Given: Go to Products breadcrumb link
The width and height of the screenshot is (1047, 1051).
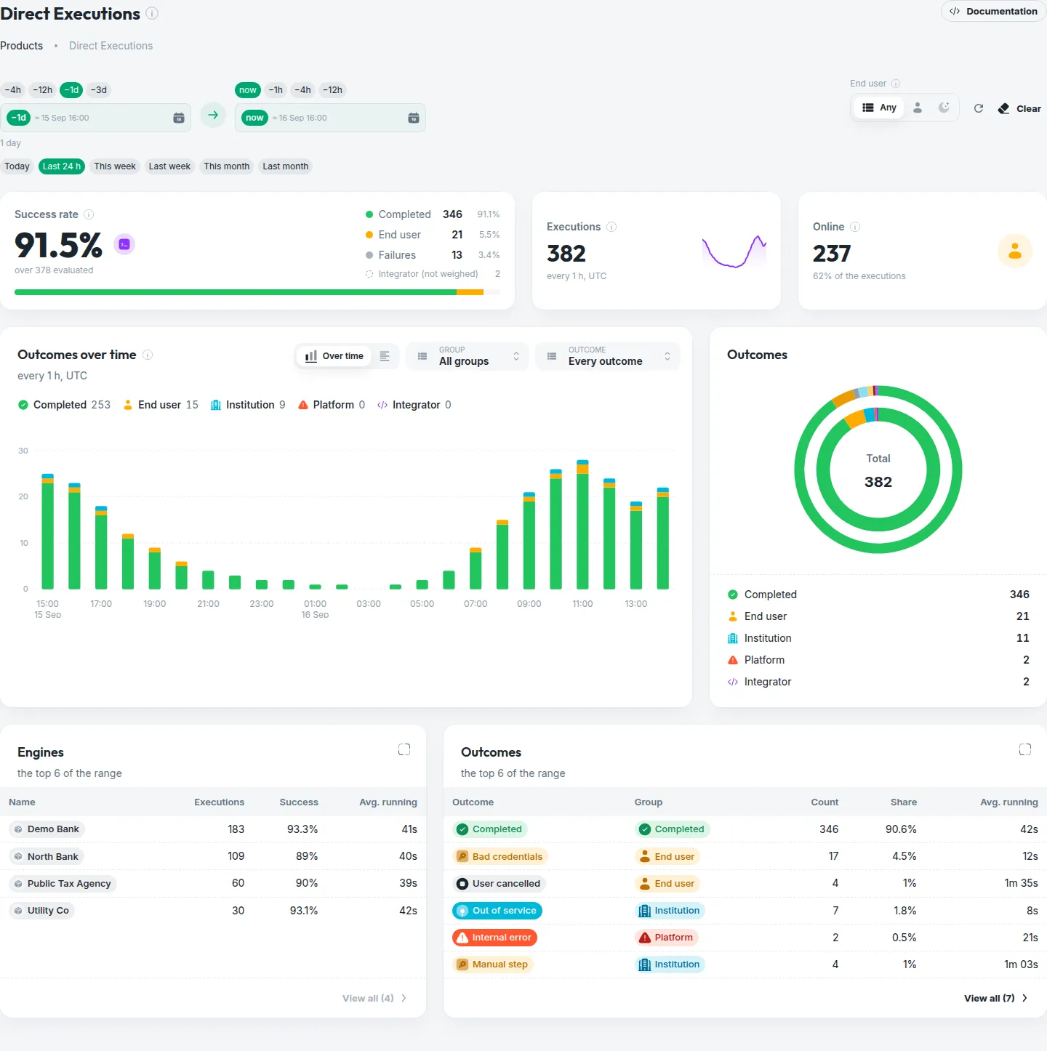Looking at the screenshot, I should pyautogui.click(x=22, y=46).
